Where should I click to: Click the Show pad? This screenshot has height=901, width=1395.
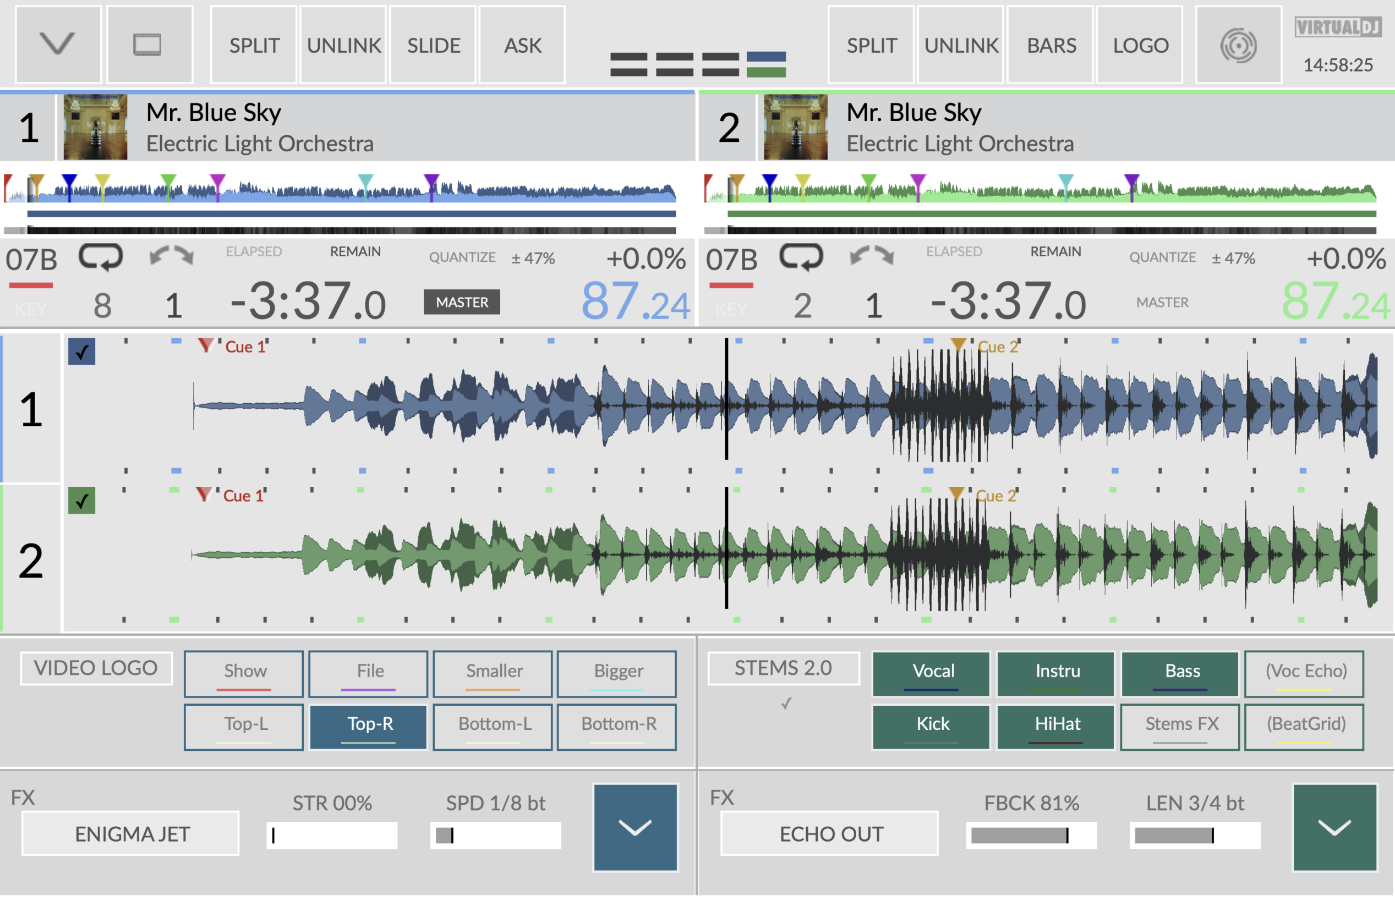tap(244, 674)
